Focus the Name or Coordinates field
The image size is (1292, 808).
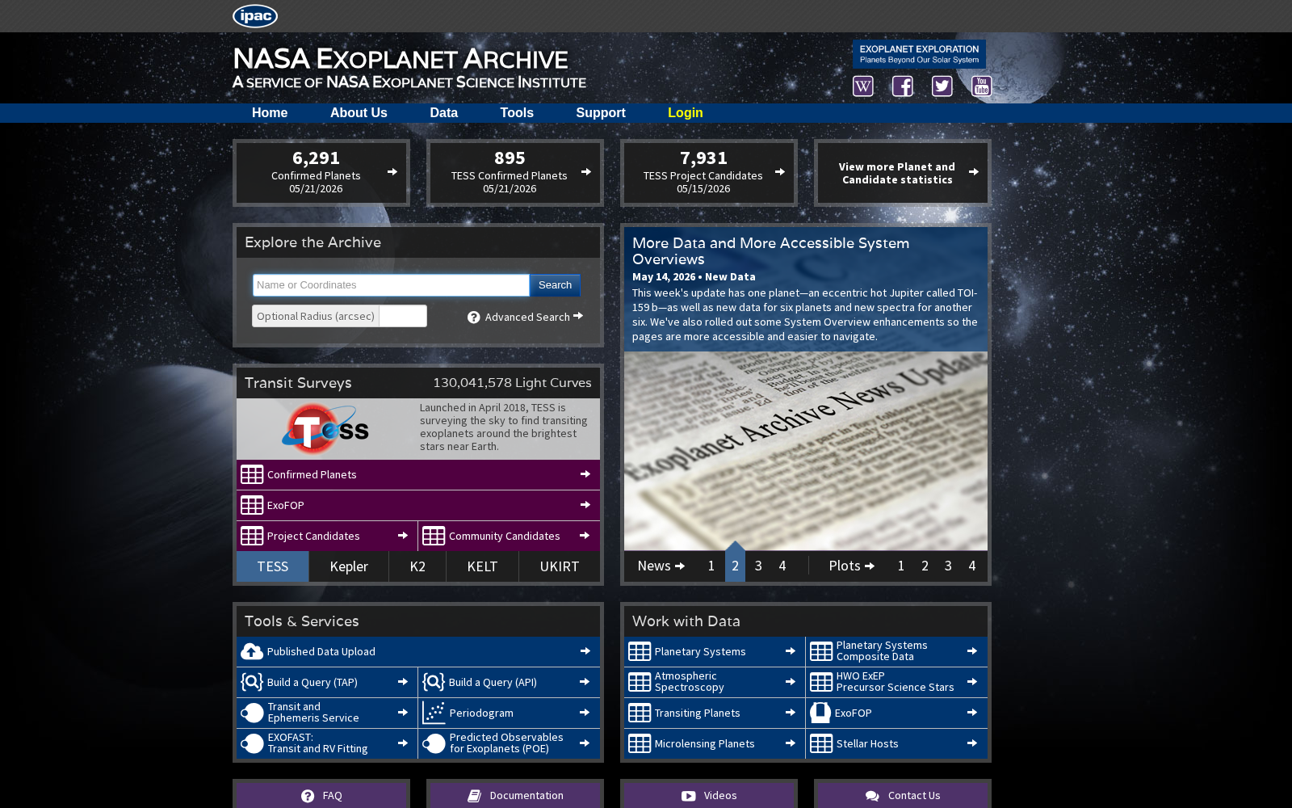coord(391,285)
